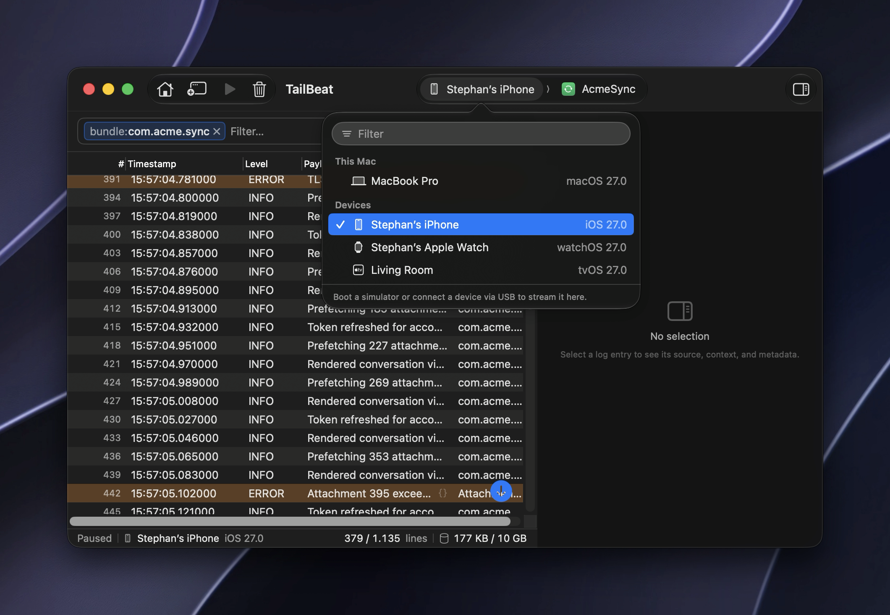The image size is (890, 615).
Task: Click the Home toolbar icon
Action: pos(165,89)
